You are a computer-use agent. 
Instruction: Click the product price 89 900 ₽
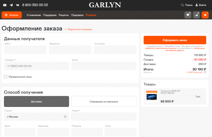point(167,101)
